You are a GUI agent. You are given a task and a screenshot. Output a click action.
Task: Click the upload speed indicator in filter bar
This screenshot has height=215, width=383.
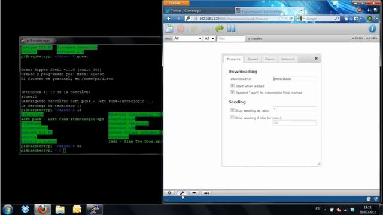[371, 38]
